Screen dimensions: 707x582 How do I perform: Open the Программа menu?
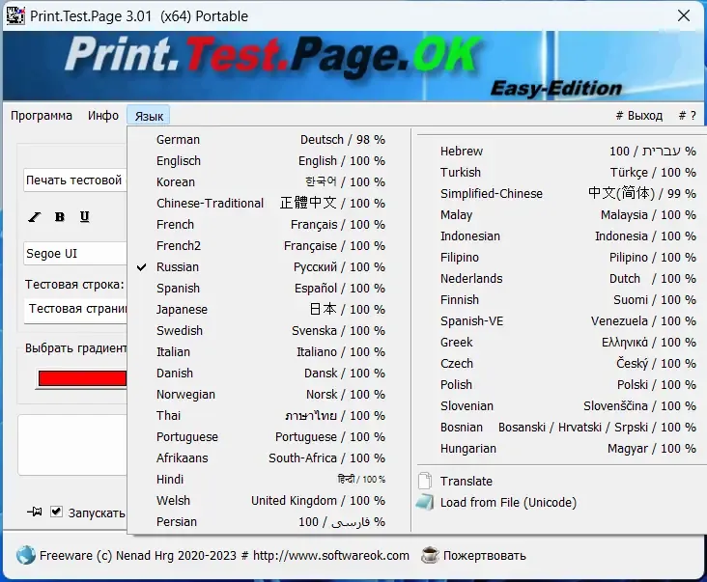point(42,116)
